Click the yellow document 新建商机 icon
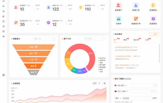This screenshot has width=163, height=103. point(153,5)
